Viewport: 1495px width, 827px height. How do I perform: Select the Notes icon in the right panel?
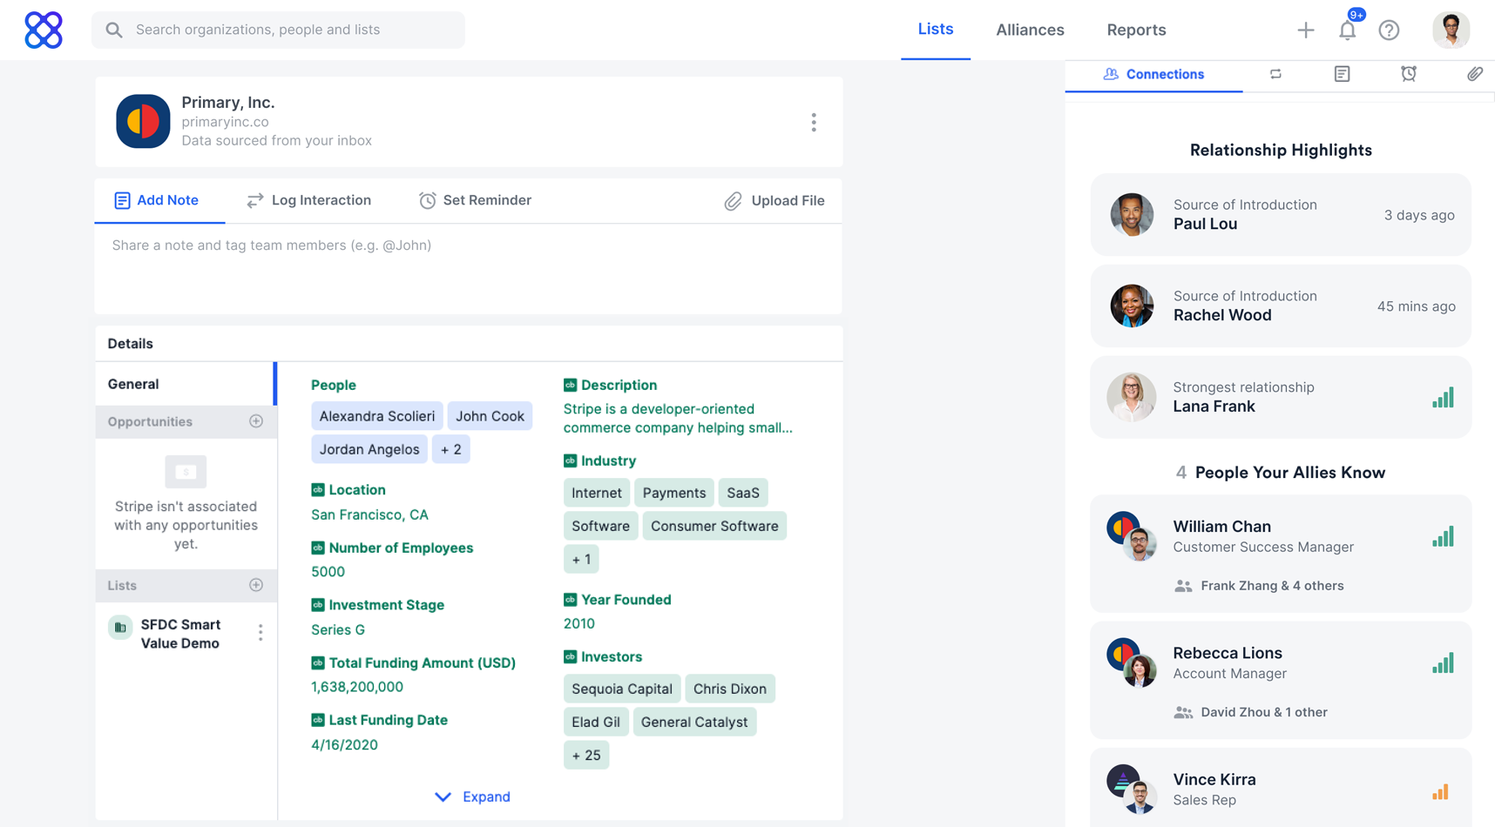click(x=1341, y=75)
